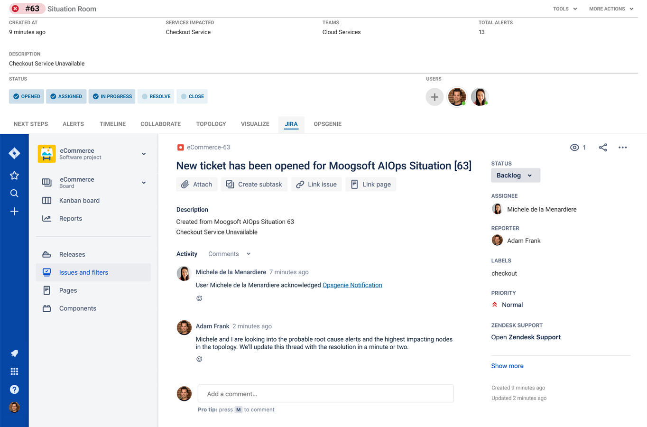Image resolution: width=647 pixels, height=427 pixels.
Task: Set status to Close
Action: [x=193, y=96]
